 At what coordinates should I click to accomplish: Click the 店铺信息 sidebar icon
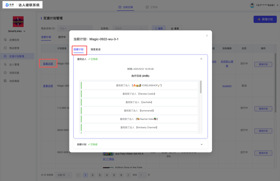coord(5,40)
